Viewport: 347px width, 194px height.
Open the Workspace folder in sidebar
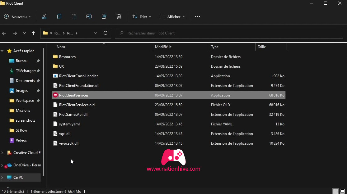25,101
